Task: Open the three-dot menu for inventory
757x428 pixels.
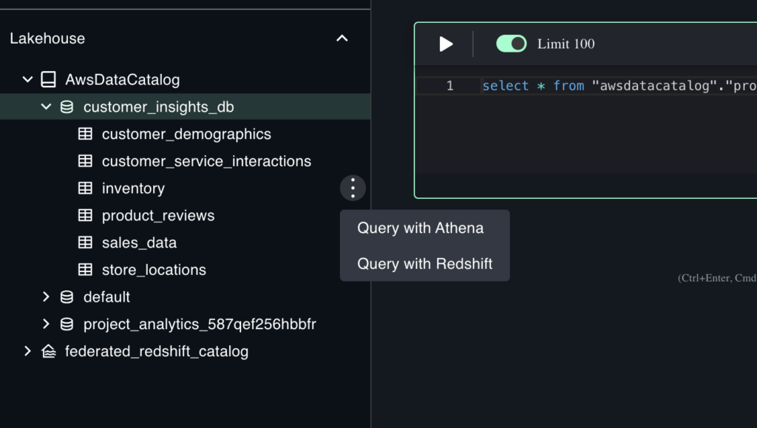Action: 353,188
